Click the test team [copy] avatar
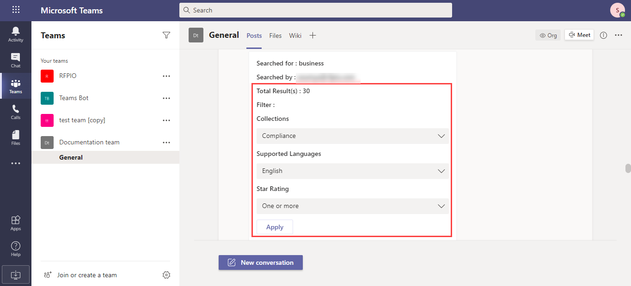Viewport: 631px width, 286px height. [x=47, y=120]
